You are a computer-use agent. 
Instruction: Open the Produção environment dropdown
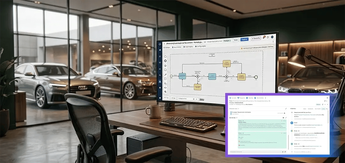tap(227, 41)
